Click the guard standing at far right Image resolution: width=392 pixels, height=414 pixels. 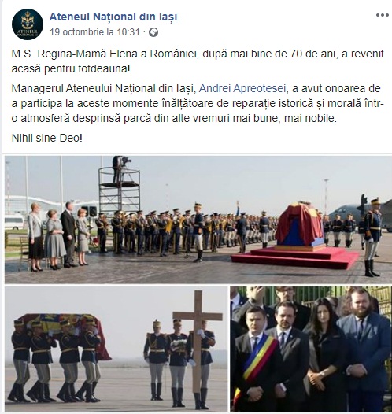pyautogui.click(x=373, y=237)
